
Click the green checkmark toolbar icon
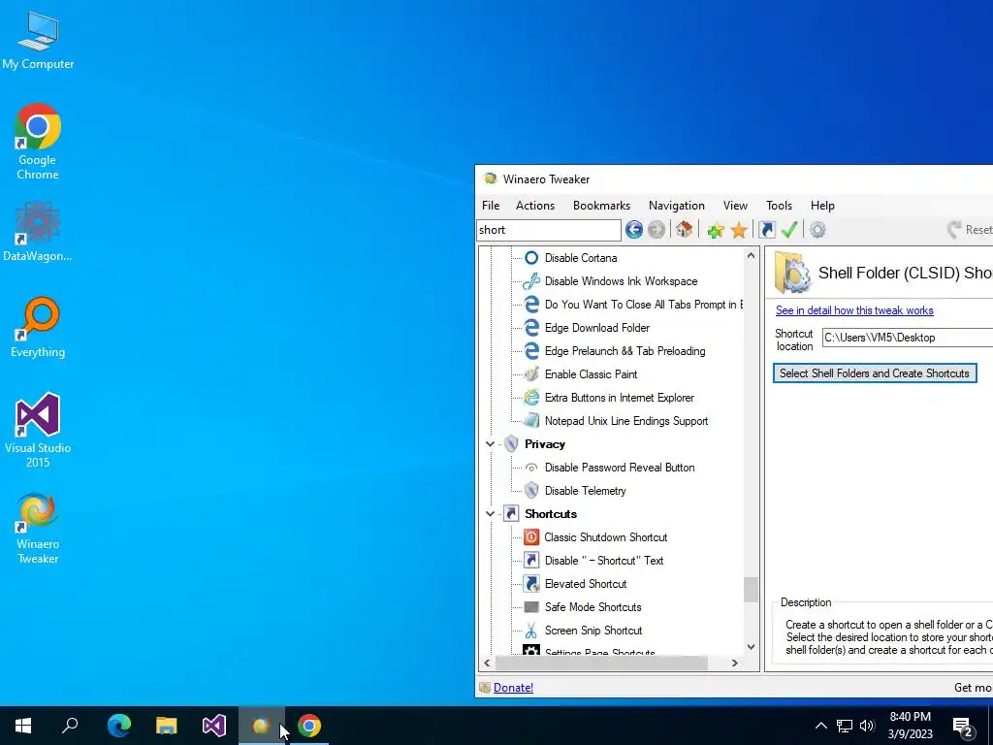[x=789, y=229]
